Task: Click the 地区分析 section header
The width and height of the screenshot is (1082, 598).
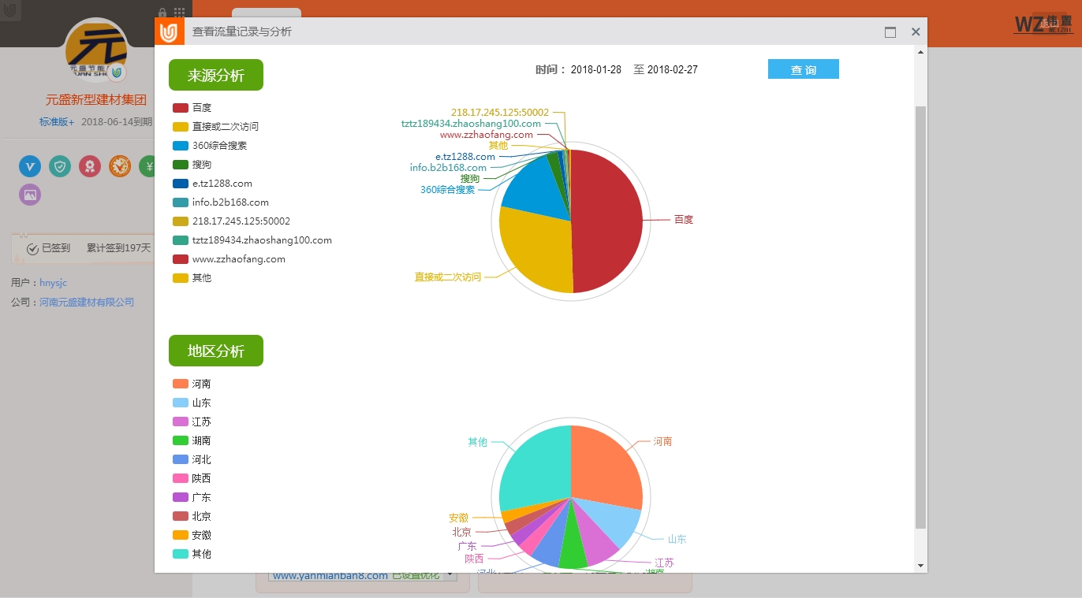Action: click(215, 351)
